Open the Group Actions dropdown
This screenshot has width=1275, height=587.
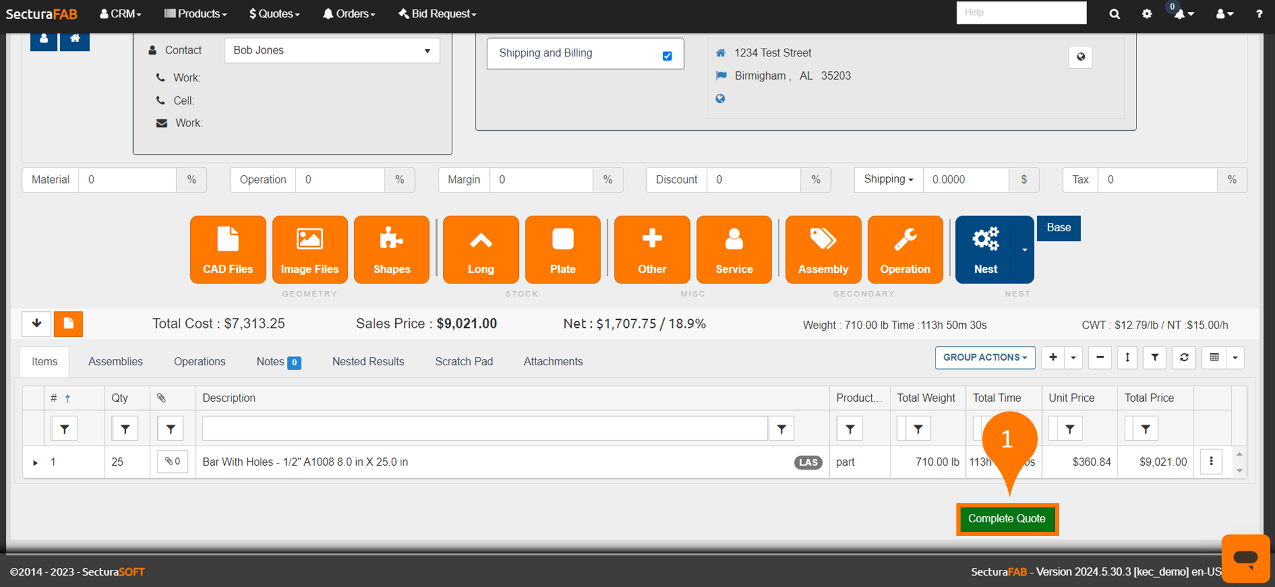click(x=984, y=358)
